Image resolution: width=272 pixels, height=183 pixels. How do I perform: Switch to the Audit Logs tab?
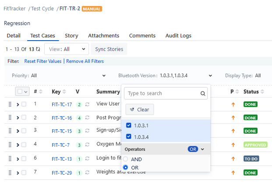coord(178,35)
